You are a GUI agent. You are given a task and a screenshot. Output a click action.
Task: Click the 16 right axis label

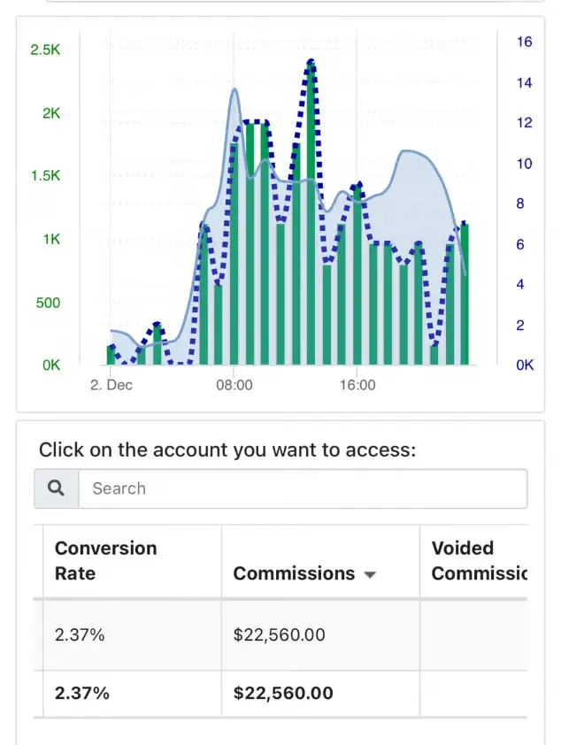click(x=524, y=42)
